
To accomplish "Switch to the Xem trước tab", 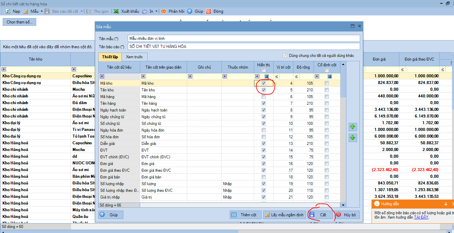I will click(134, 57).
